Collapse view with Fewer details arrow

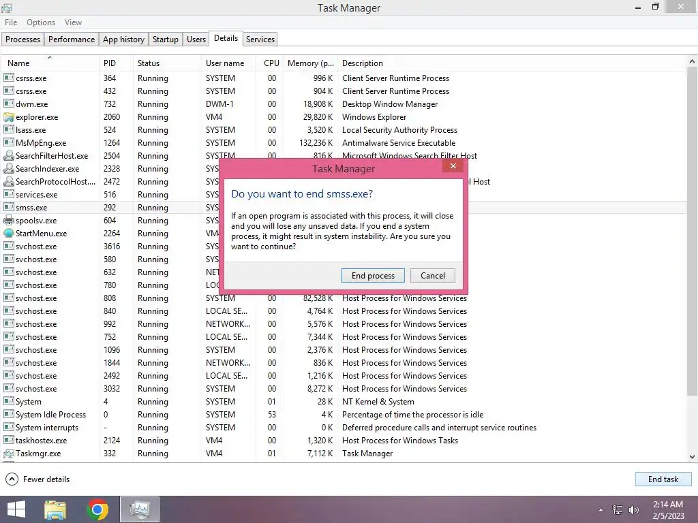click(12, 479)
